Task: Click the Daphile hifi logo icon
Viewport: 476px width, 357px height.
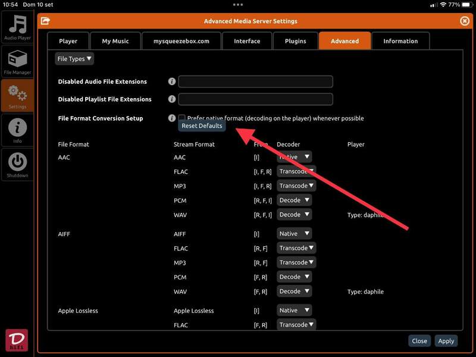Action: (17, 340)
